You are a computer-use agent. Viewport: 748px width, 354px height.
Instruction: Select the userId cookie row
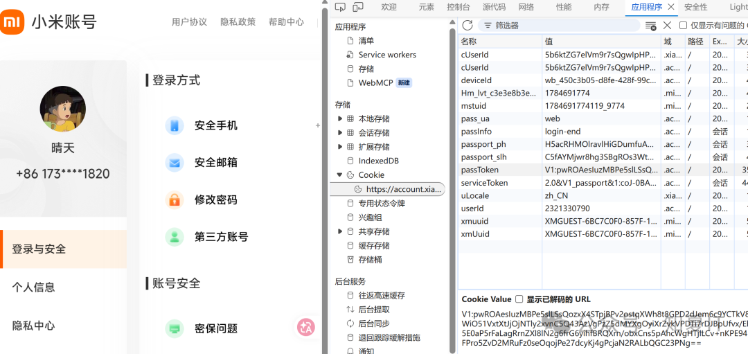(603, 209)
